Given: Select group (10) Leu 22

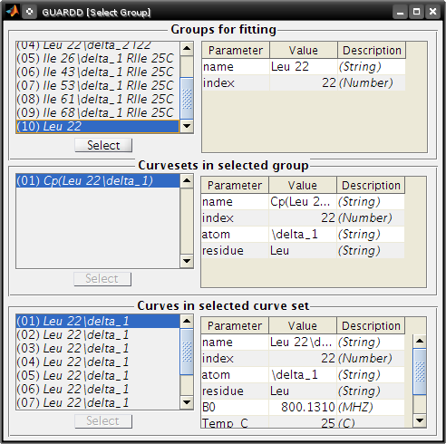Looking at the screenshot, I should [x=98, y=126].
